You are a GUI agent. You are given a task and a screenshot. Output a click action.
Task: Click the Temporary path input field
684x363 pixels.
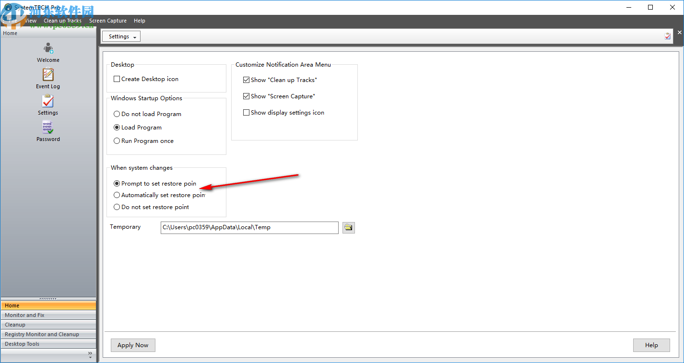click(249, 227)
